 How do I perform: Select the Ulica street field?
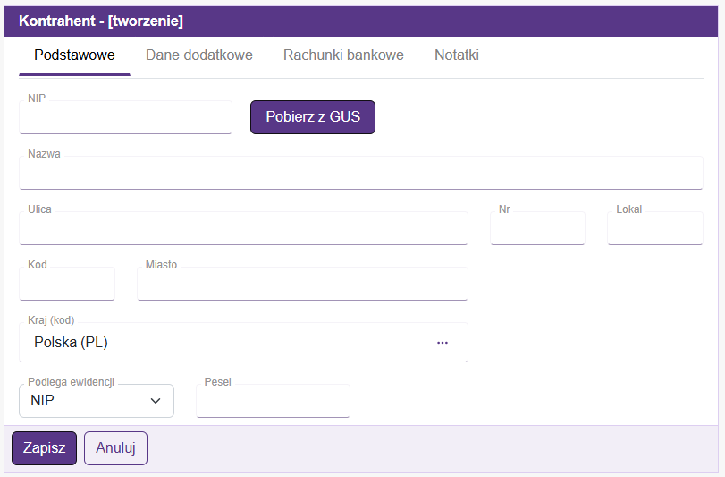coord(243,229)
